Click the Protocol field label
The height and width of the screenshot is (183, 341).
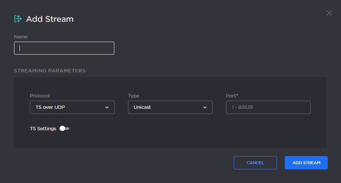coord(40,96)
